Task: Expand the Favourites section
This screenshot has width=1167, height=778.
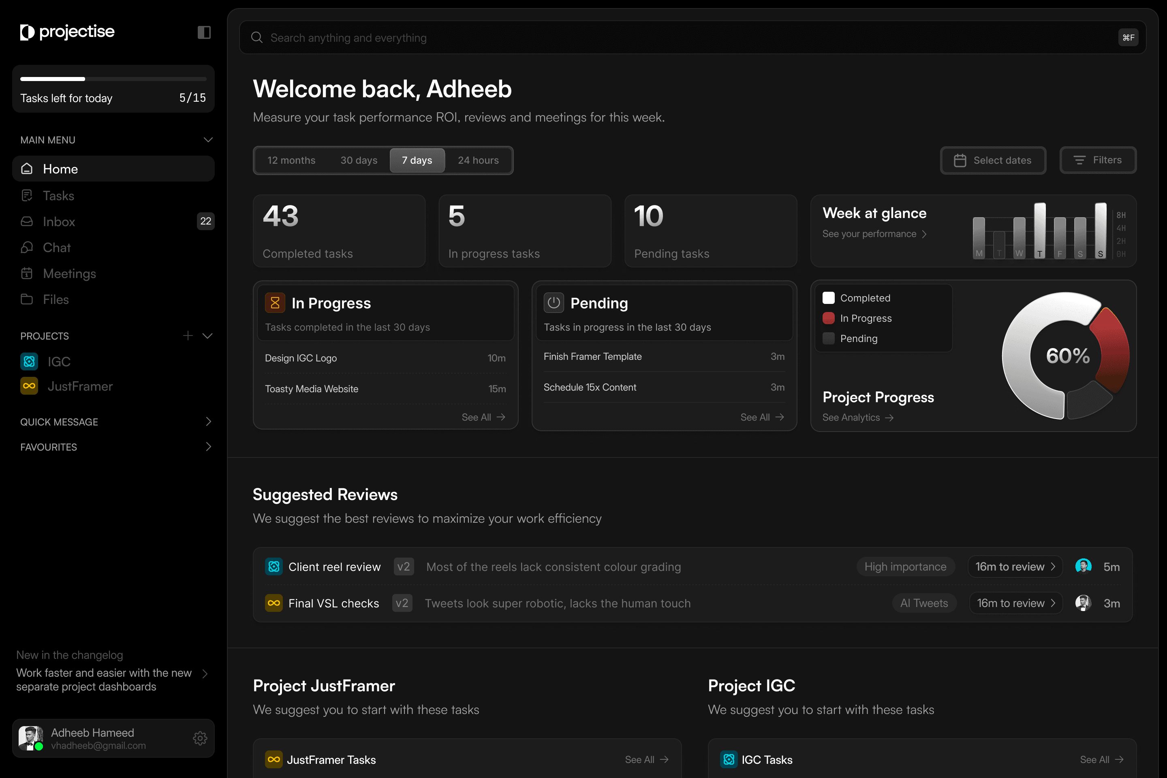Action: tap(208, 447)
